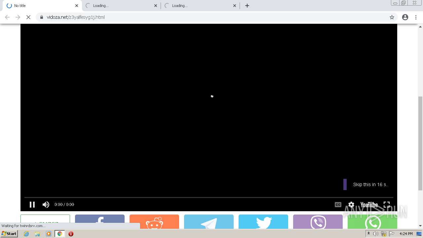Viewport: 423px width, 238px height.
Task: Bookmark this page with star
Action: tap(392, 17)
